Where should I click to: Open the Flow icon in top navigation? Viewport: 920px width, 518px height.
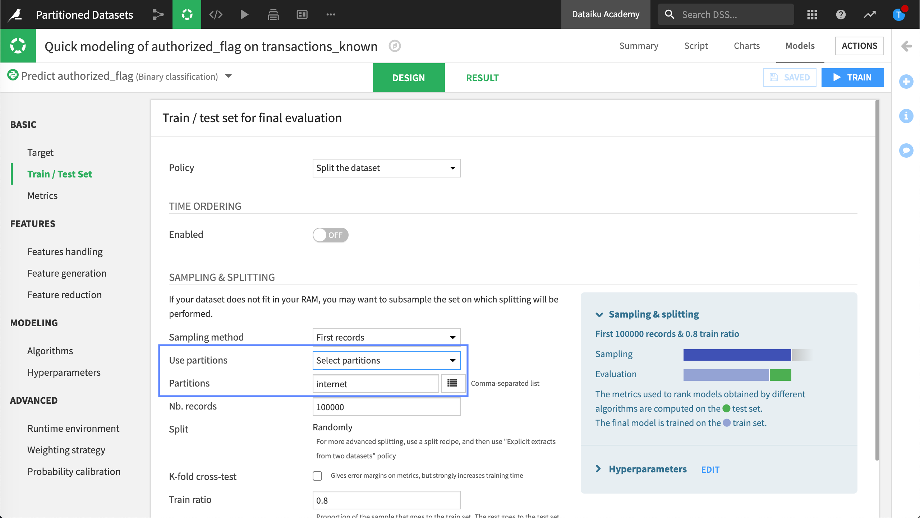[158, 14]
